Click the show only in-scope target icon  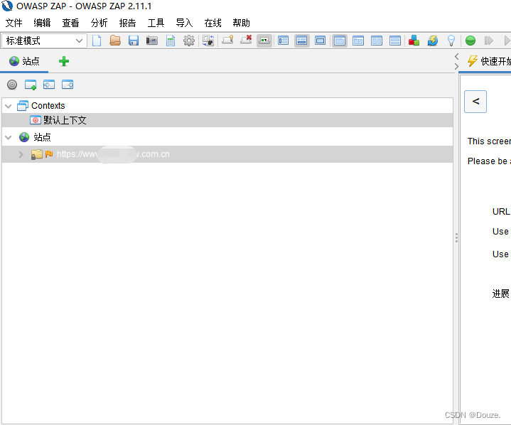pos(12,85)
